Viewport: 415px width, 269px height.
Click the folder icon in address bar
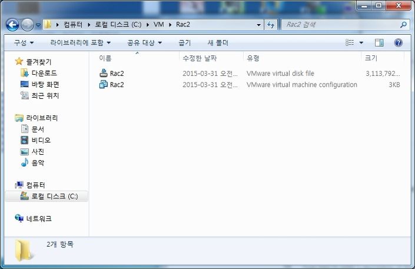click(48, 25)
